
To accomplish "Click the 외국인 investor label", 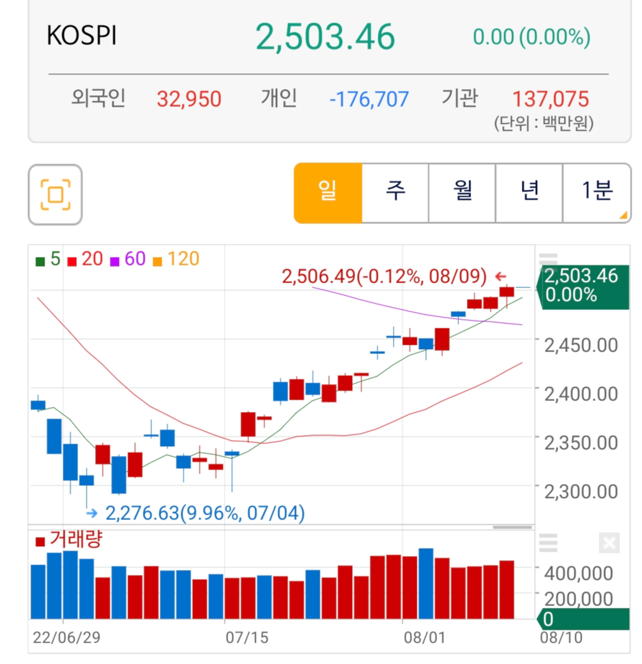I will pyautogui.click(x=98, y=98).
